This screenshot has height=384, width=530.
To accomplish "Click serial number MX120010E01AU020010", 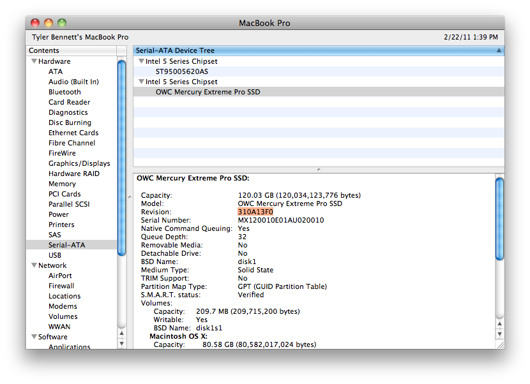I will [280, 220].
